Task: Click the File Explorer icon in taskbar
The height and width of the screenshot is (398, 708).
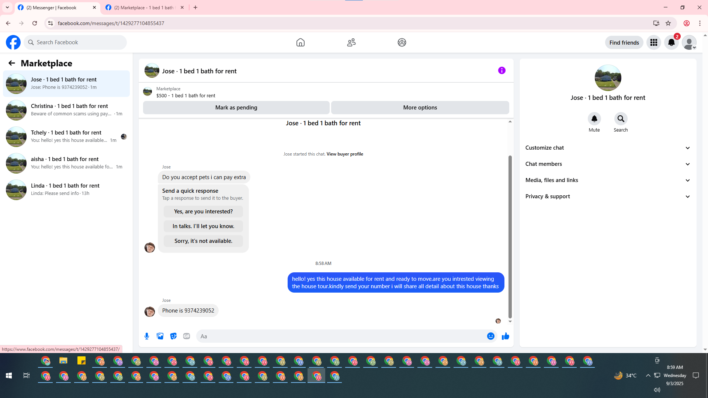Action: pos(63,361)
